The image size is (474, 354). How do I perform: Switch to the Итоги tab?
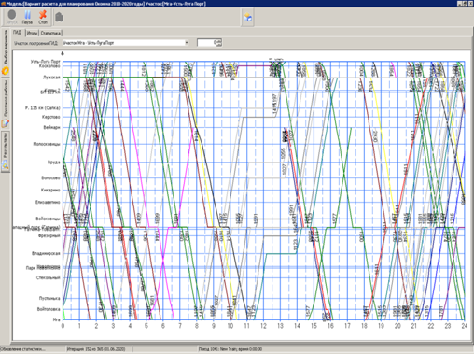click(x=32, y=33)
